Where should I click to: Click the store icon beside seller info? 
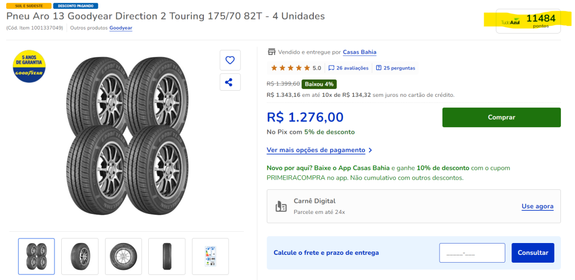pos(272,52)
